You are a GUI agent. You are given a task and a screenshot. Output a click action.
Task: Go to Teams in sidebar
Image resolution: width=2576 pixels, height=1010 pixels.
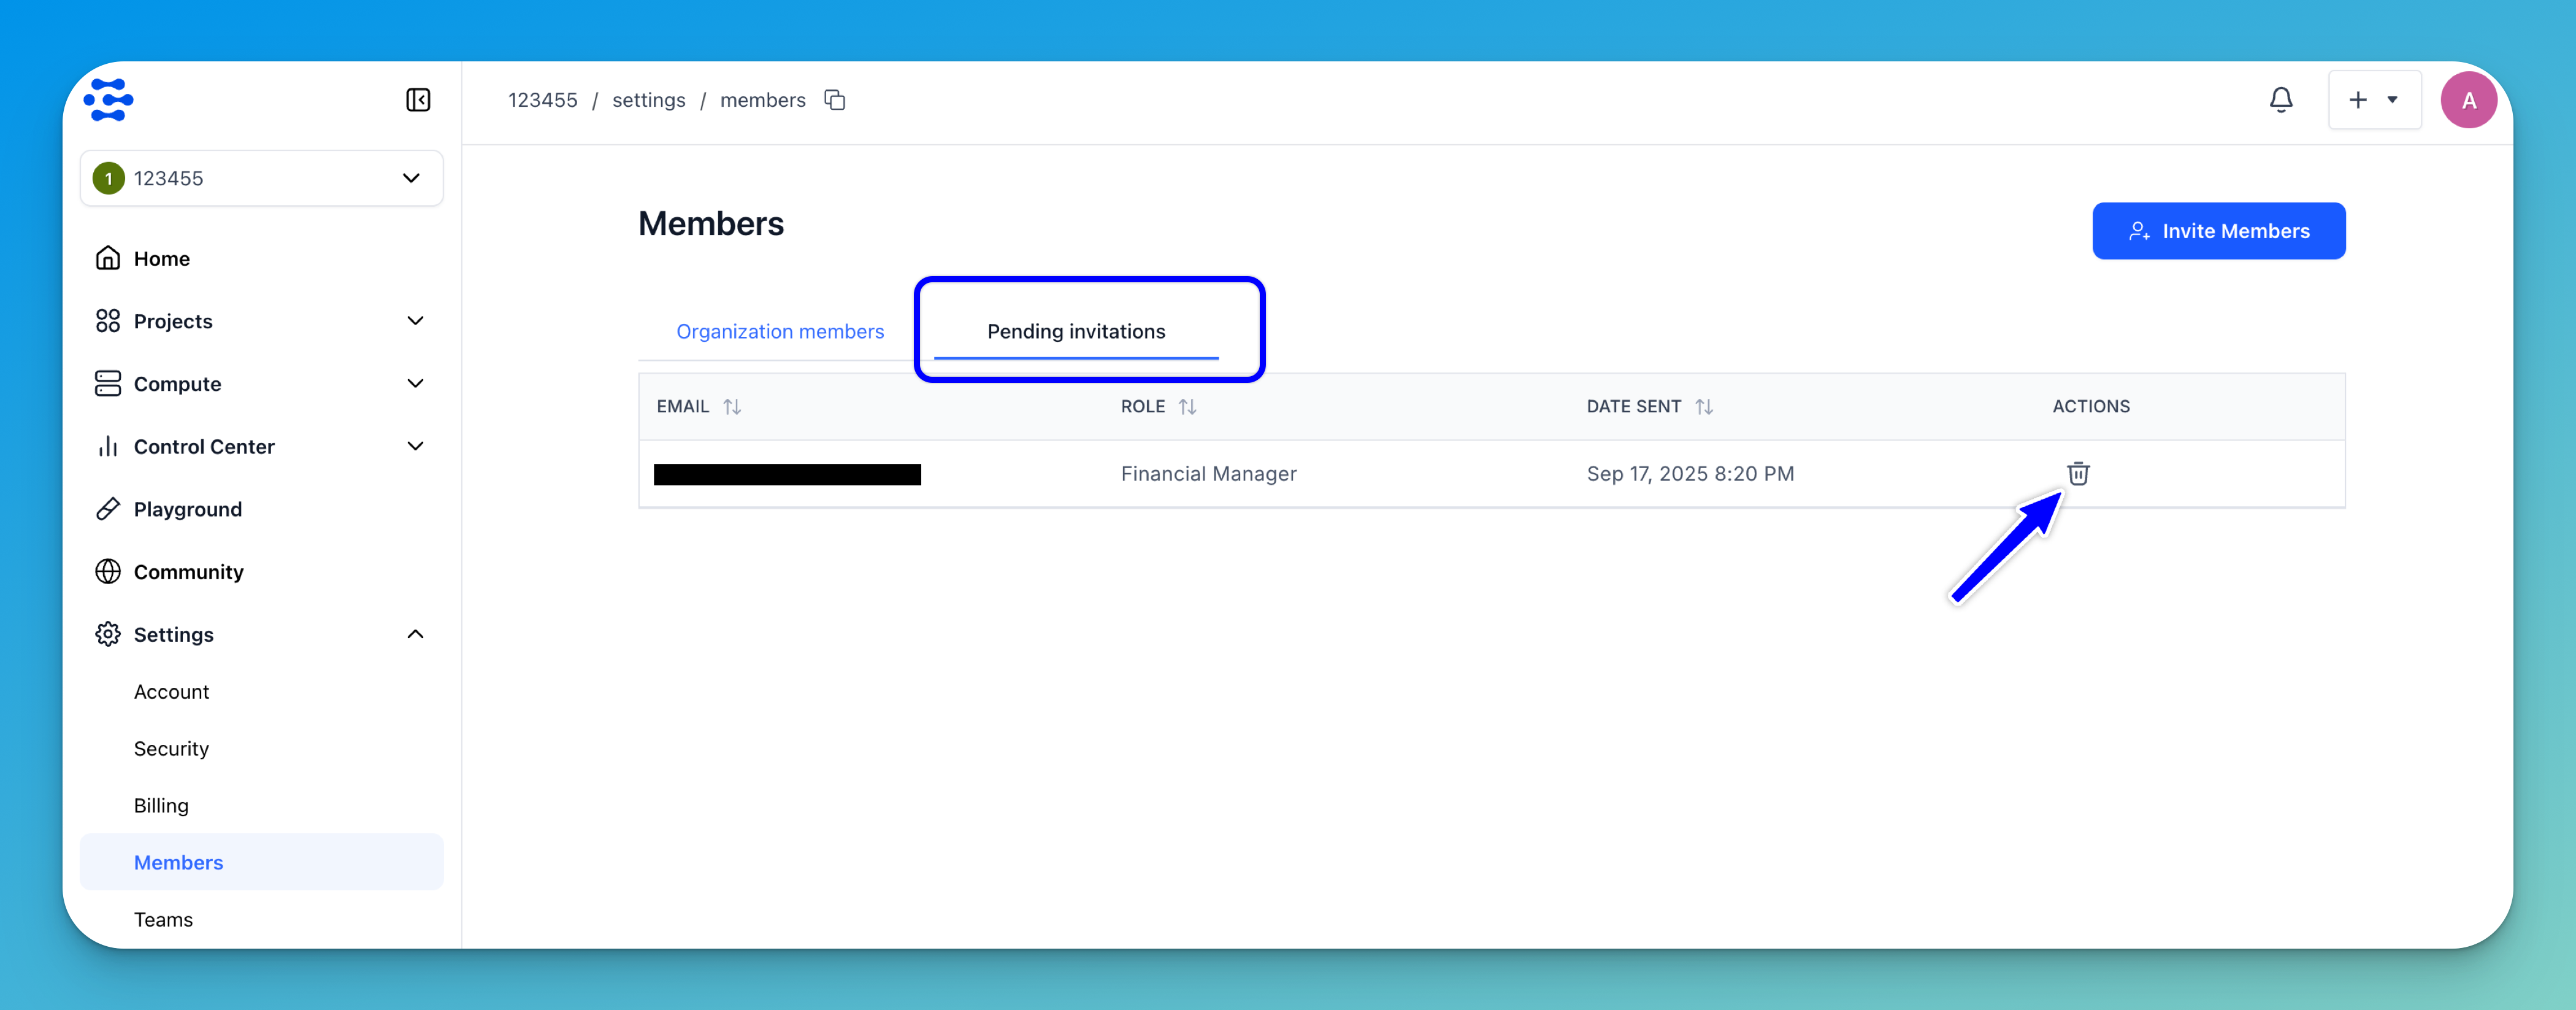point(163,919)
